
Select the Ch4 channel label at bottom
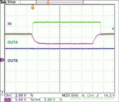[36, 100]
